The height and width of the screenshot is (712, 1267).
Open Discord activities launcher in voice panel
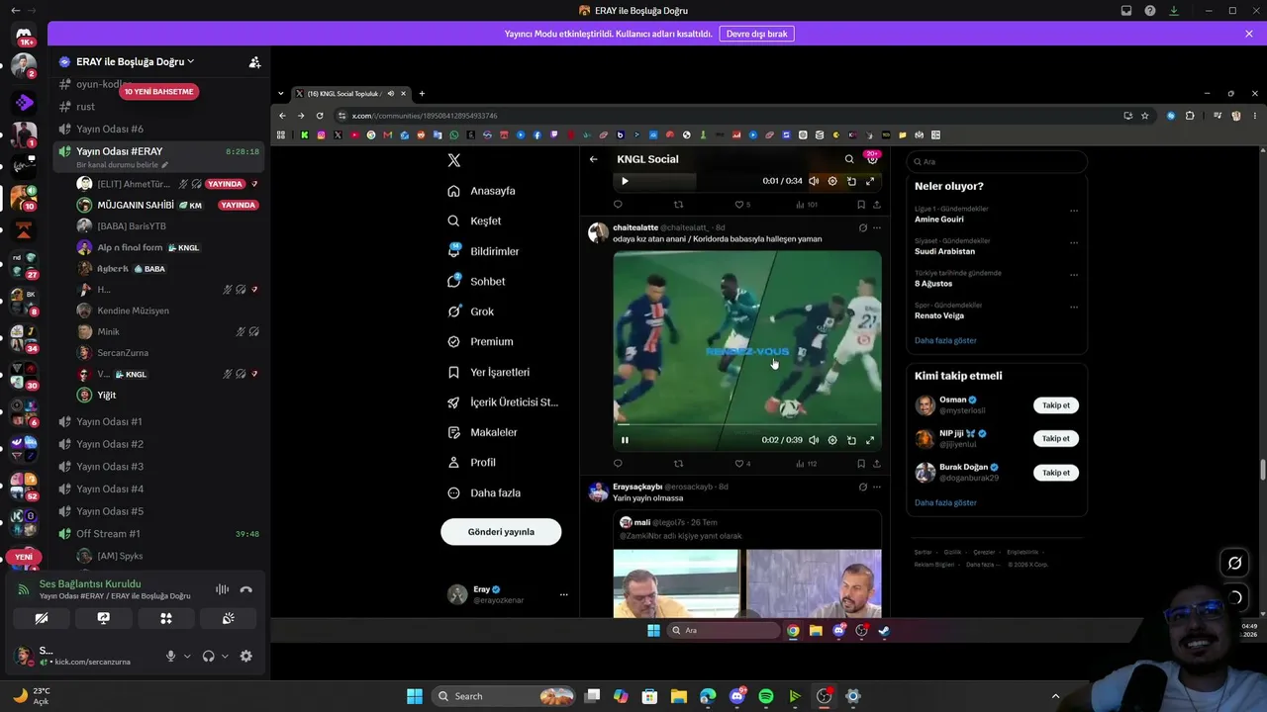[x=166, y=618]
